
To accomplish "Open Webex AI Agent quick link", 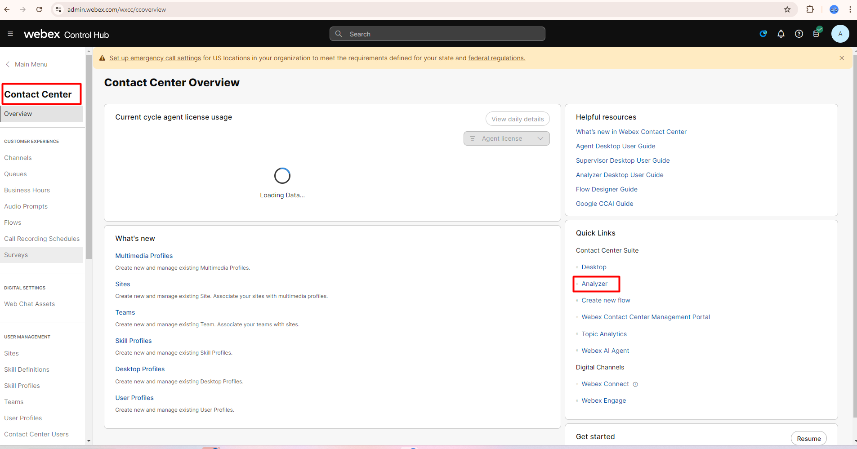I will click(x=605, y=351).
